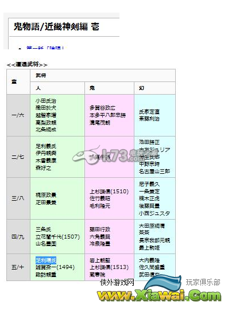Click the name 茶茶
This screenshot has height=312, width=228.
(x=144, y=233)
